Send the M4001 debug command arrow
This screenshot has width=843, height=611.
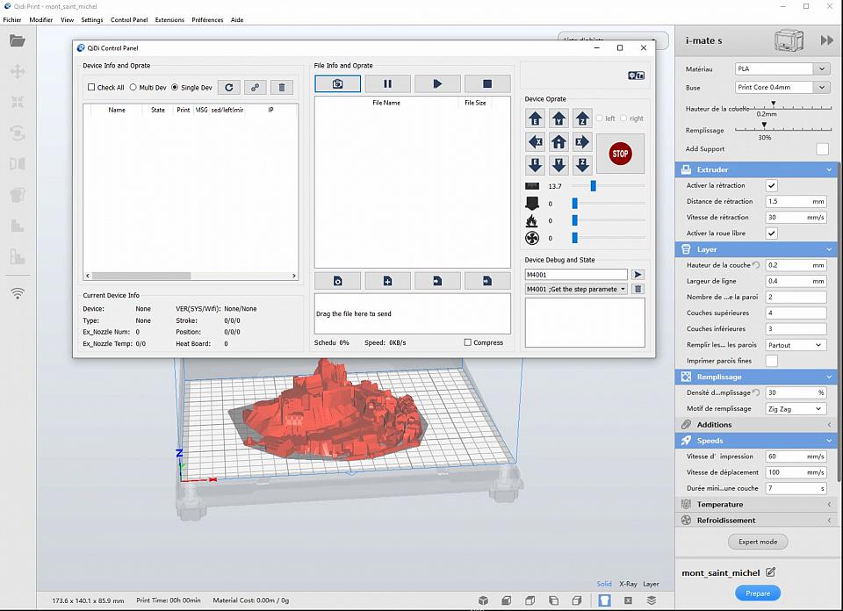tap(638, 275)
